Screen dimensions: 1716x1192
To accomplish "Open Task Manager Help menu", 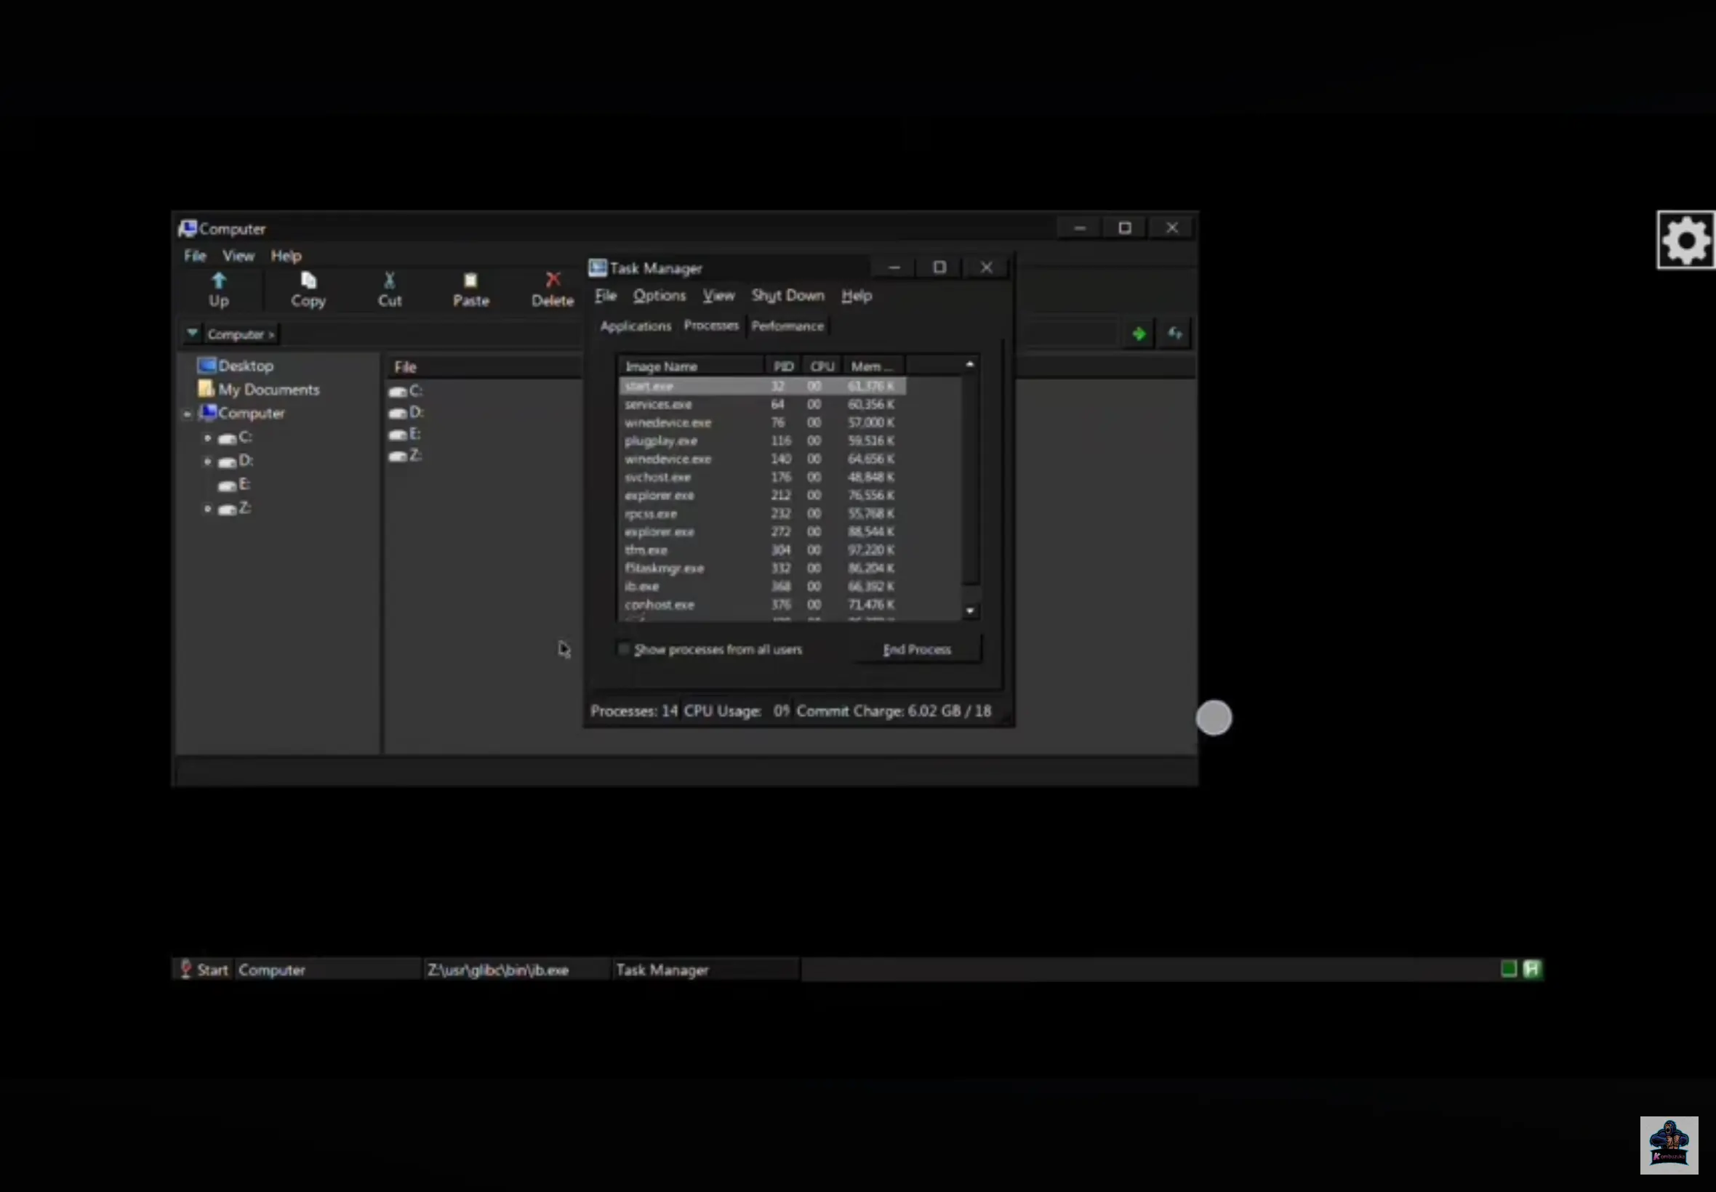I will click(x=857, y=296).
